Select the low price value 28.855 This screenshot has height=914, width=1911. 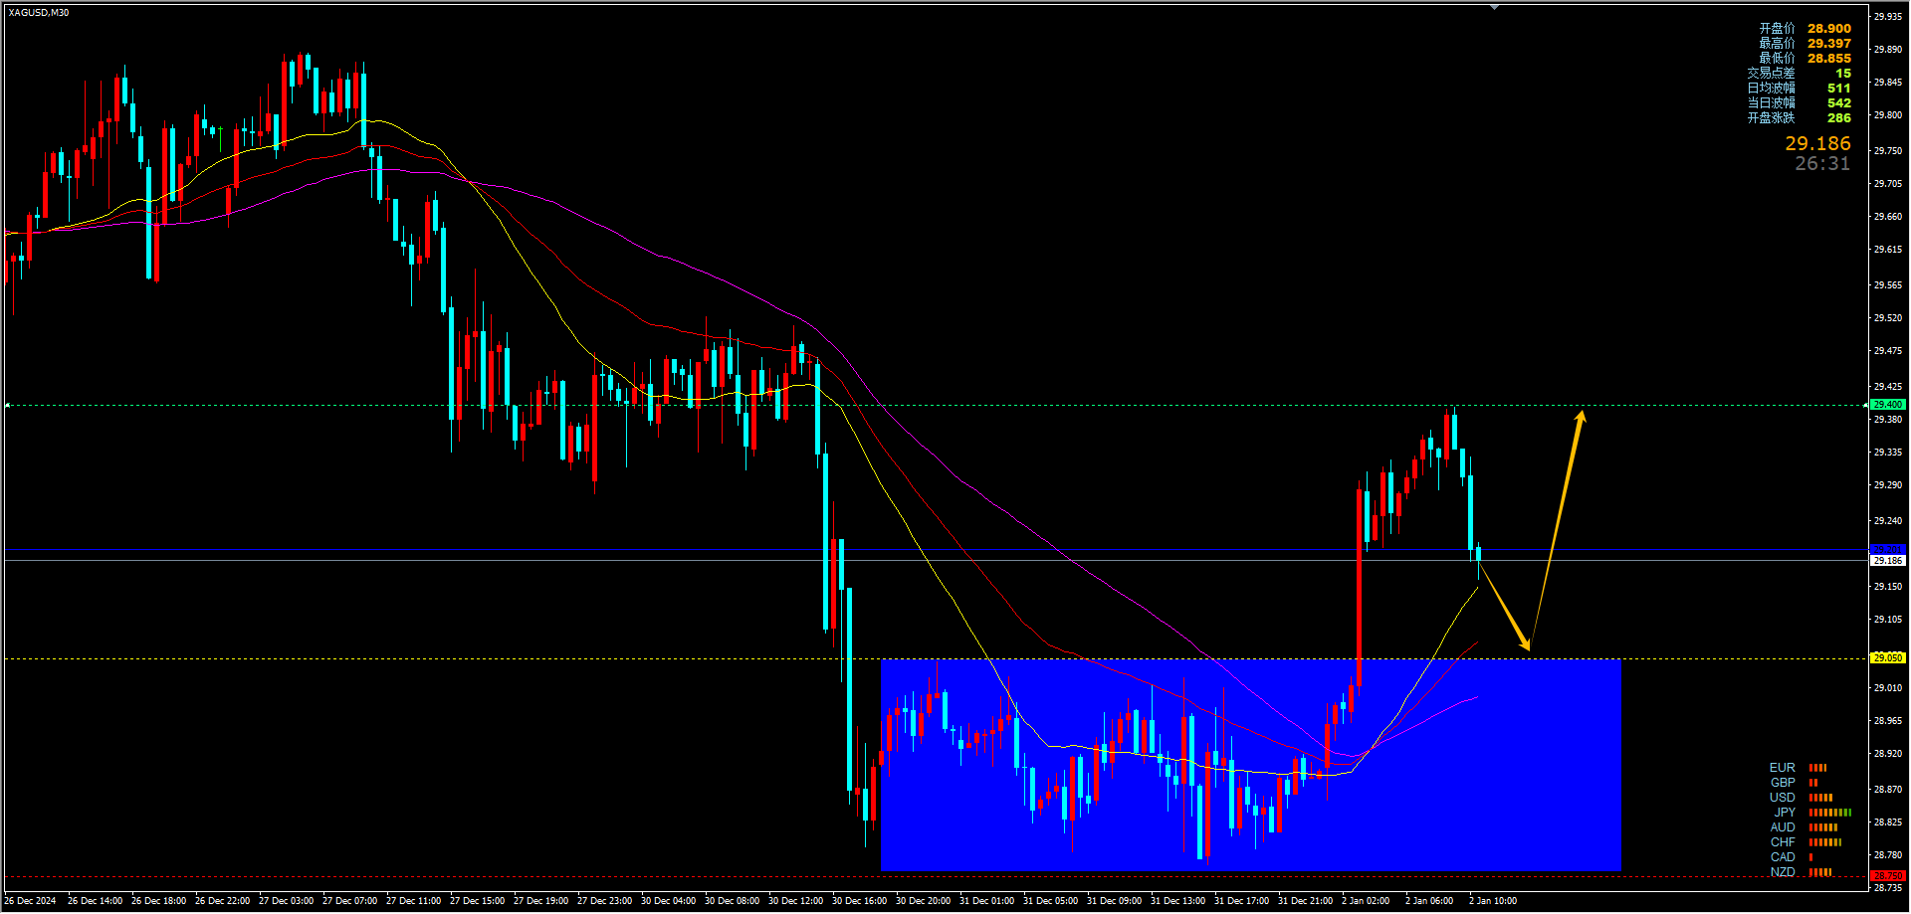(x=1829, y=59)
